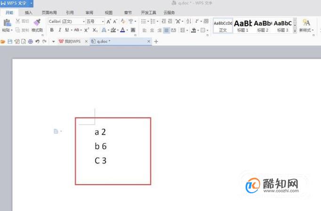Click the increase indent icon
The height and width of the screenshot is (211, 321).
(170, 21)
